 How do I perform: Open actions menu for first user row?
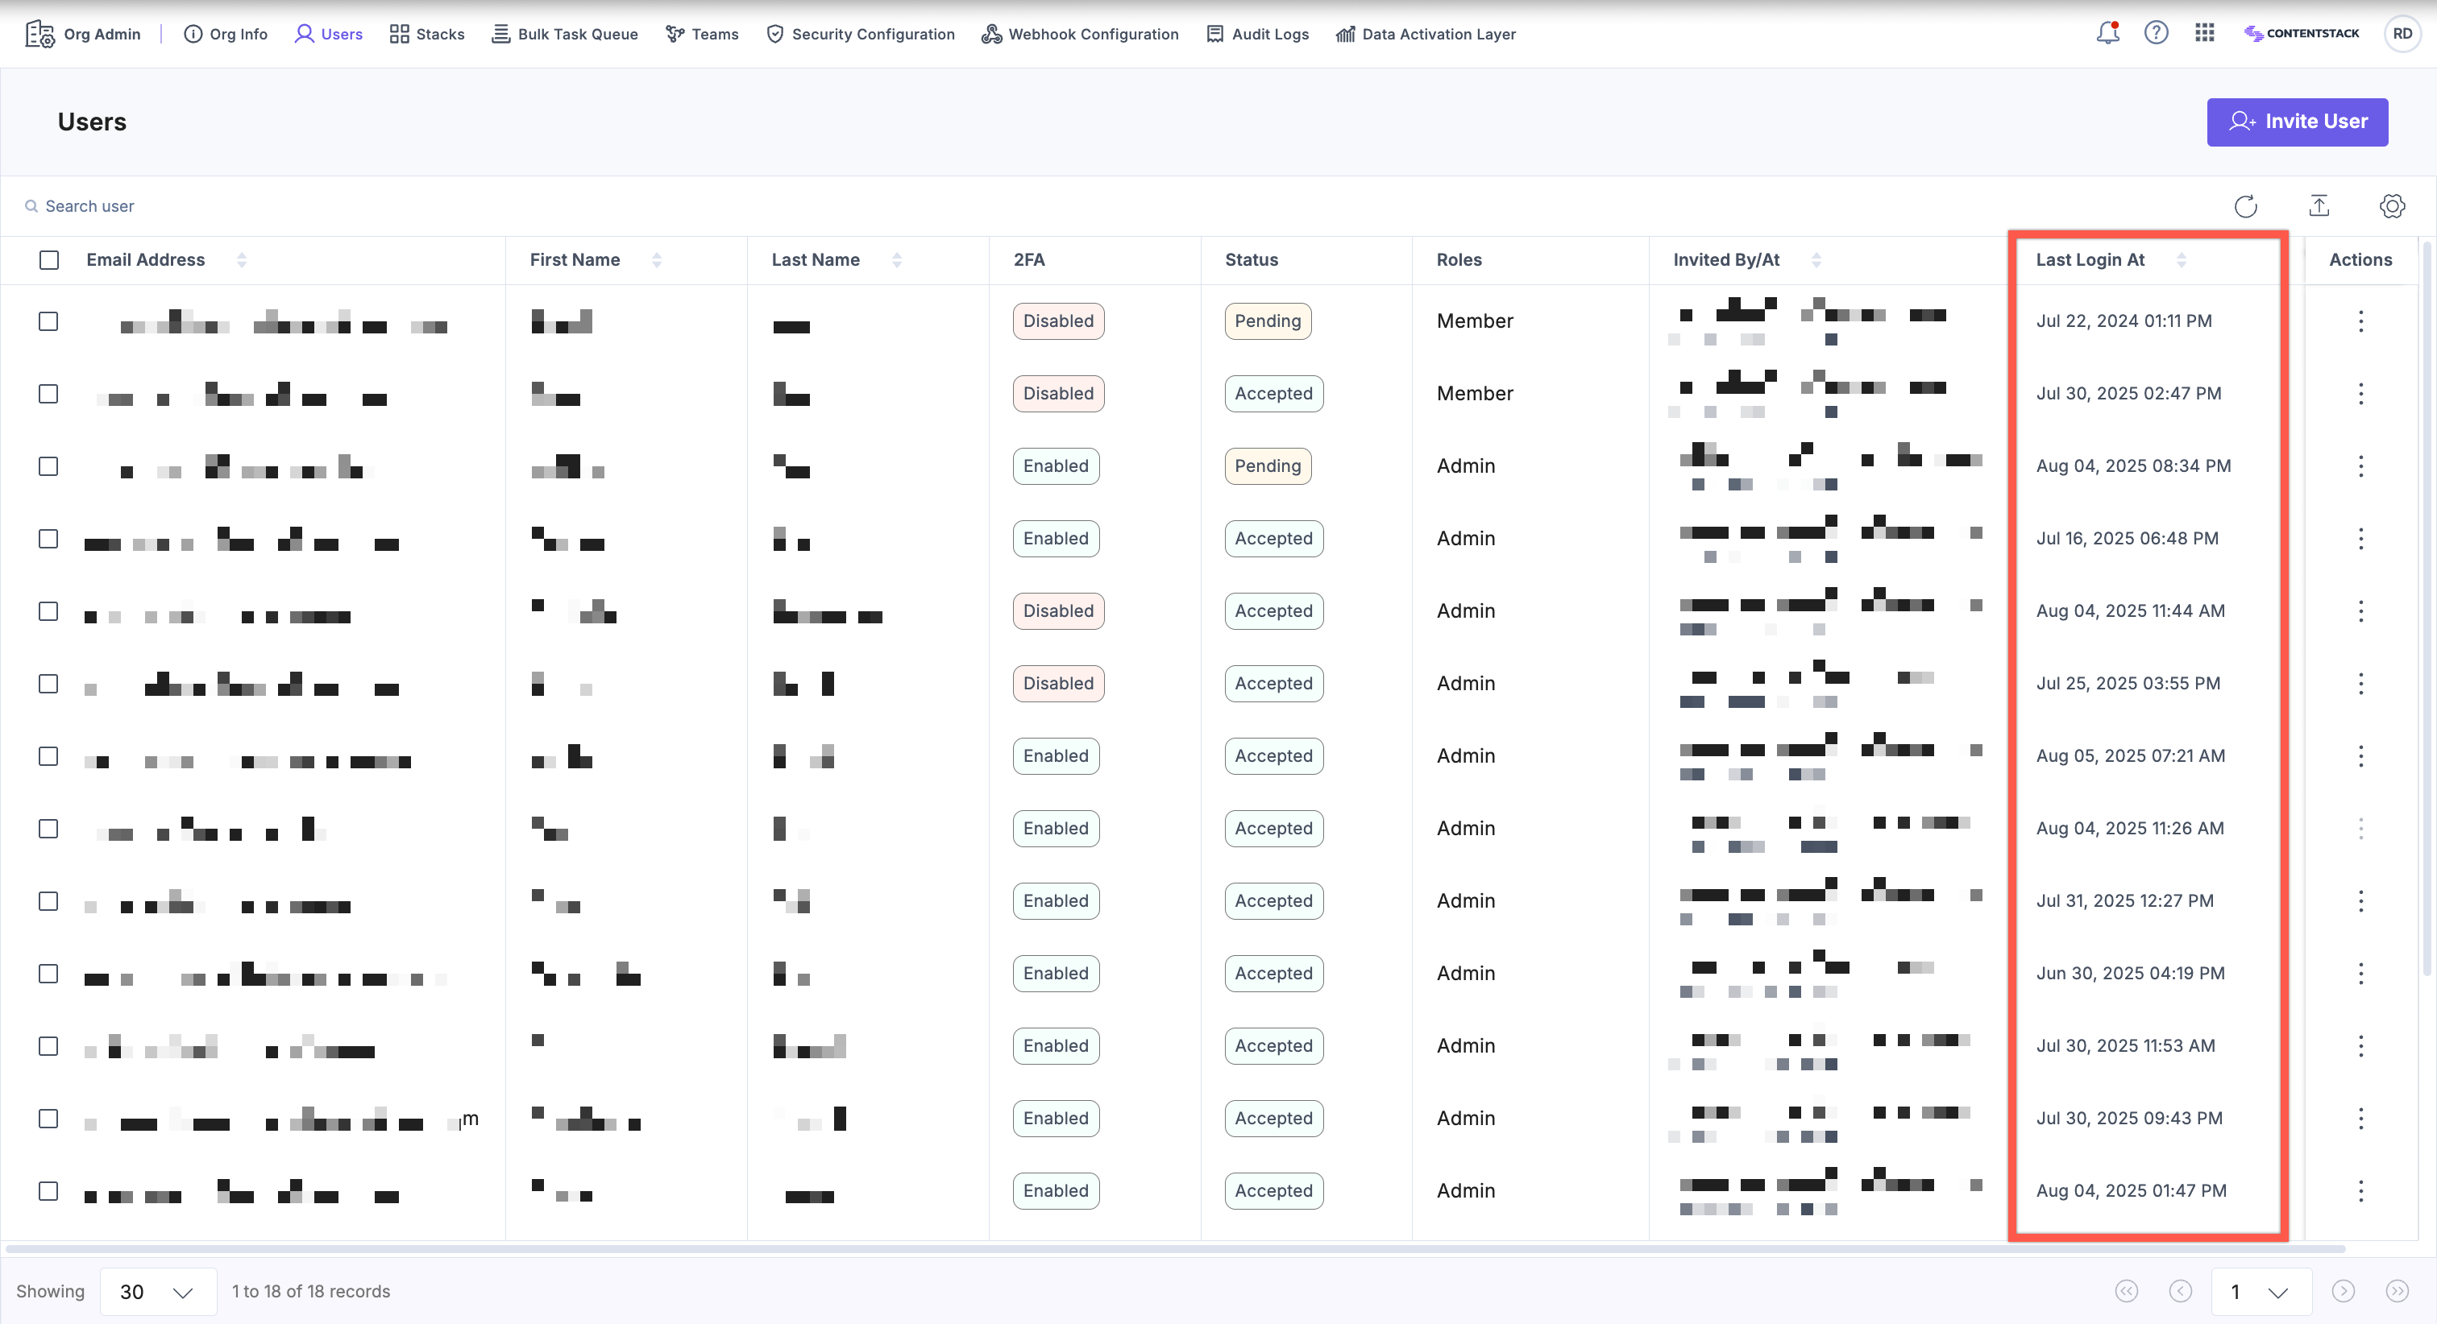click(2360, 321)
